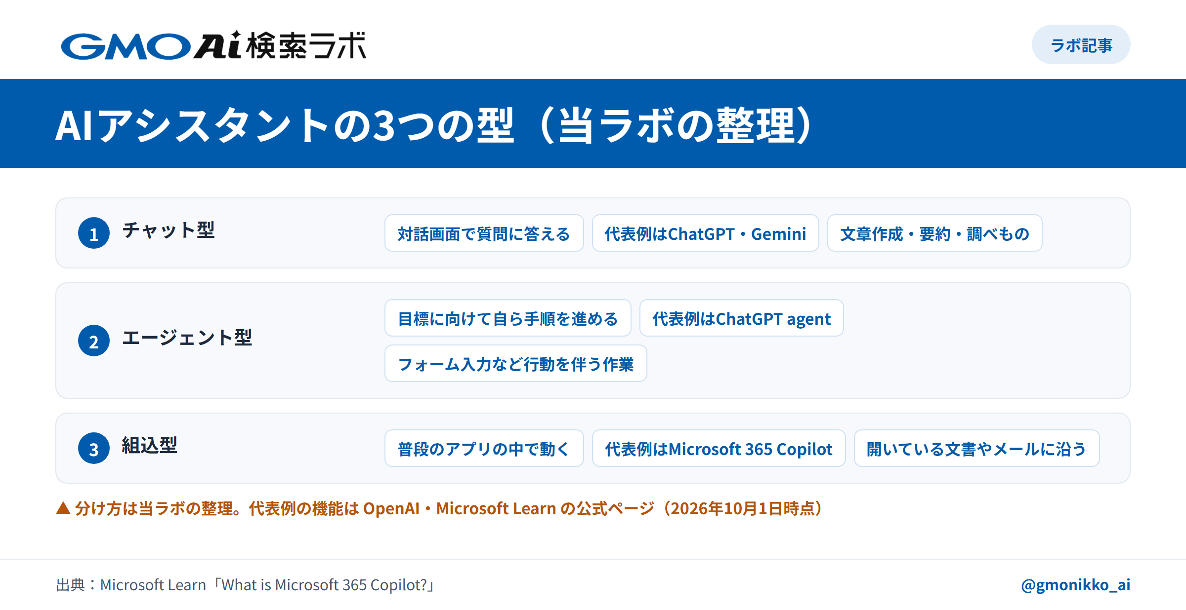
Task: Click the 代表例はMicrosoft 365 Copilot tag
Action: click(x=719, y=449)
